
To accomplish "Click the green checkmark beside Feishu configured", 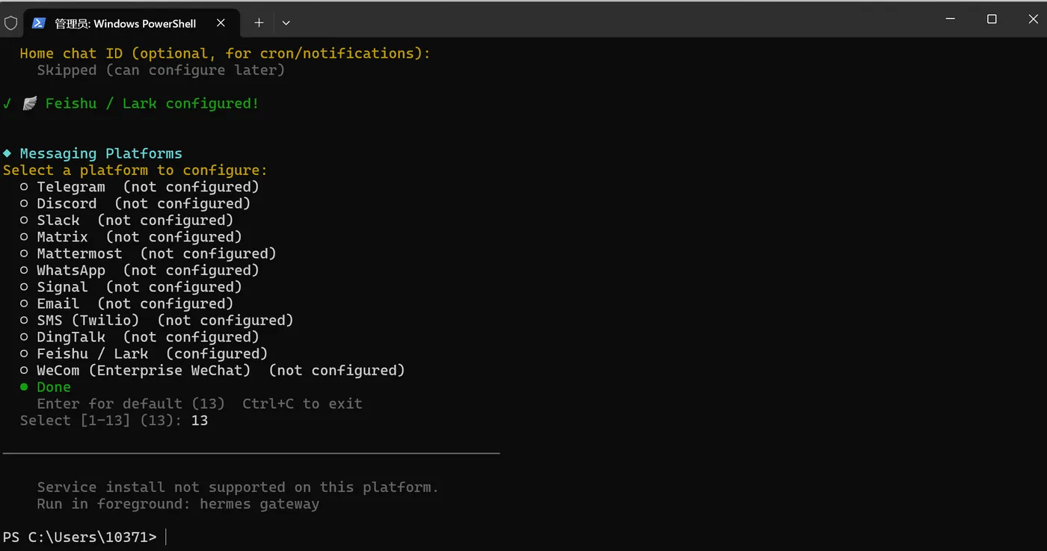I will [x=7, y=104].
